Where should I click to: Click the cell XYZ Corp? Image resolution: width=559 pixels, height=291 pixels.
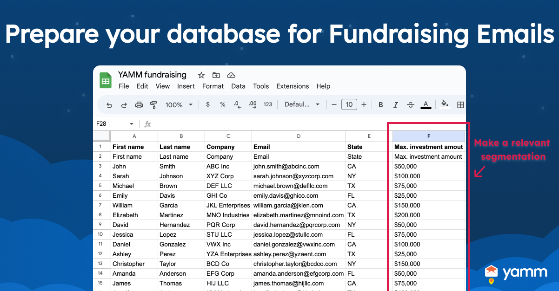pos(228,176)
